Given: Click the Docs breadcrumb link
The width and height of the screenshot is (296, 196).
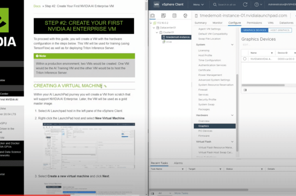Looking at the screenshot, I should tap(37, 6).
